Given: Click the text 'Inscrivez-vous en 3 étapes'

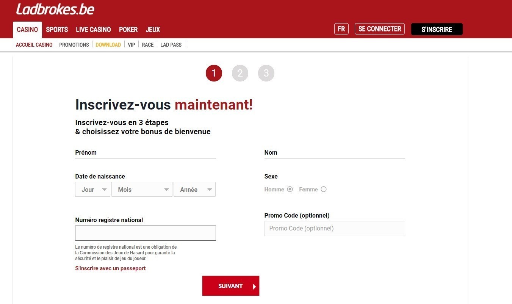Looking at the screenshot, I should 122,123.
